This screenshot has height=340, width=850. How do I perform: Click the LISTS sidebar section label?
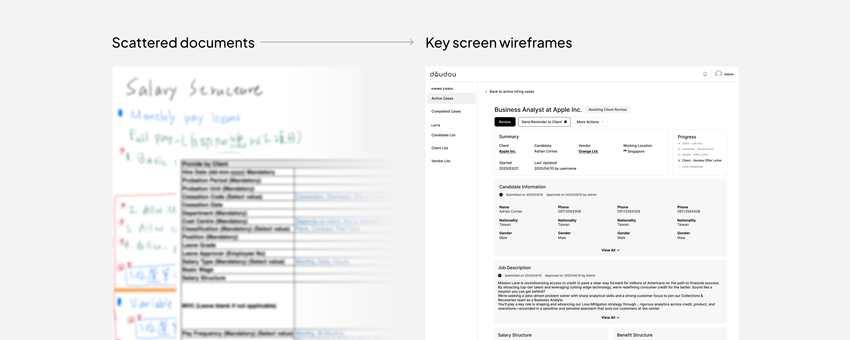point(435,126)
